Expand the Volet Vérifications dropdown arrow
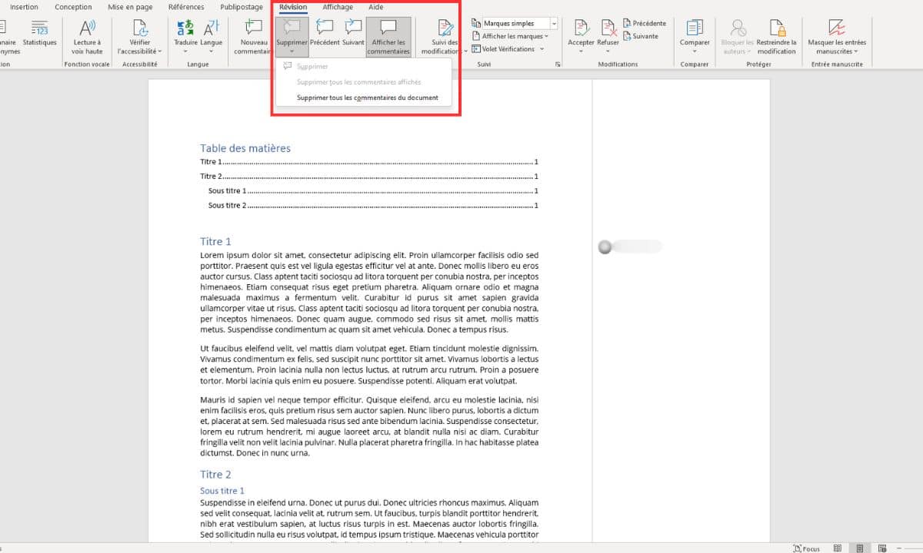The width and height of the screenshot is (923, 553). (x=541, y=49)
